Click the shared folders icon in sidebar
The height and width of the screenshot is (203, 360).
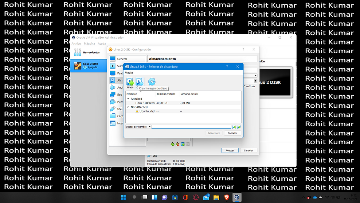point(113,116)
